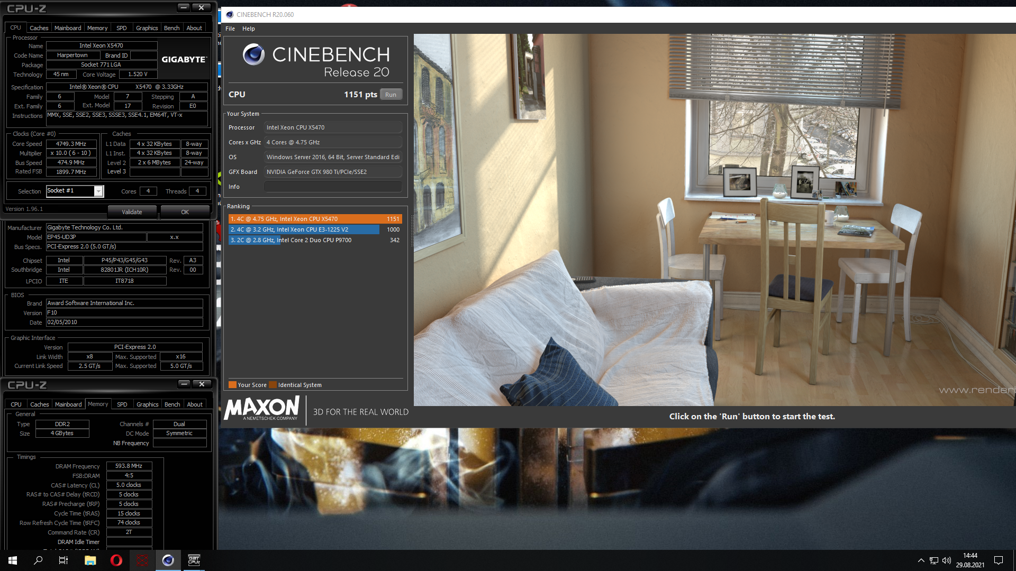The height and width of the screenshot is (571, 1016).
Task: Click the network tray icon
Action: coord(934,560)
